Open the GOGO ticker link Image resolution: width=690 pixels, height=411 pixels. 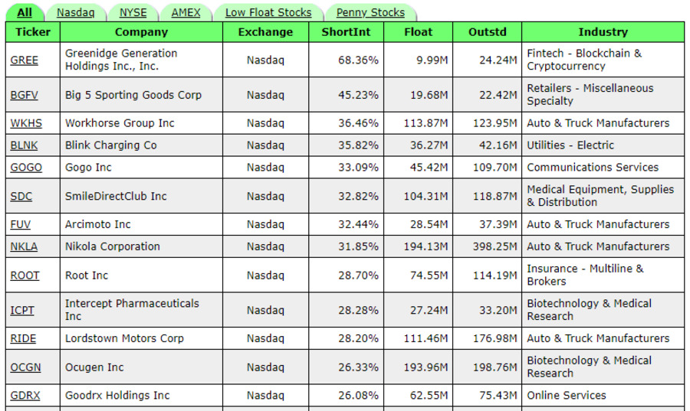click(26, 168)
